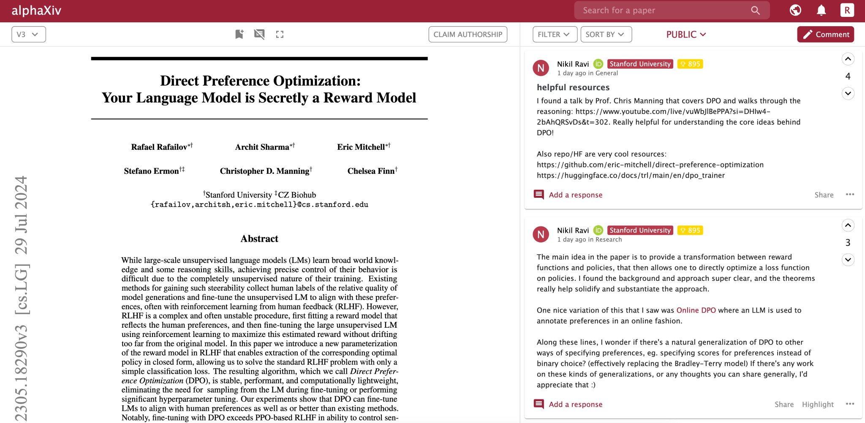865x423 pixels.
Task: Click the N avatar on the second comment
Action: point(541,234)
